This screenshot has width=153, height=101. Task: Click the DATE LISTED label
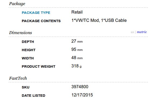click(34, 96)
